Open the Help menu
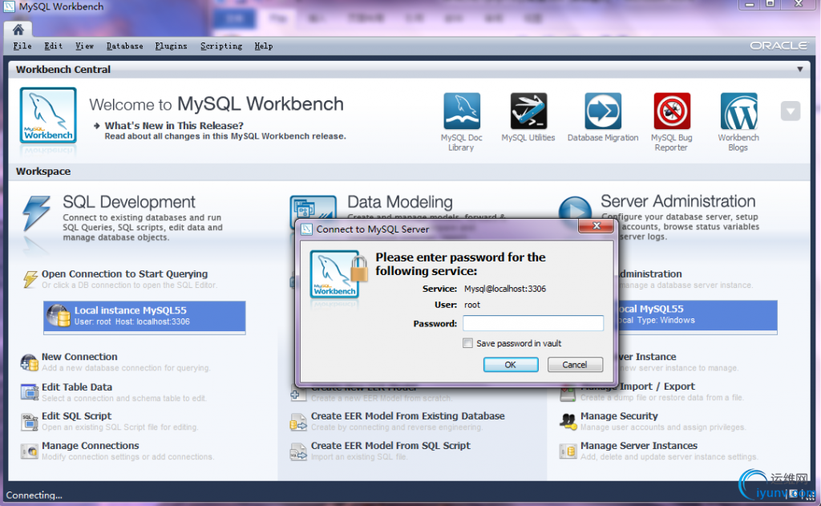The width and height of the screenshot is (821, 506). pos(263,46)
